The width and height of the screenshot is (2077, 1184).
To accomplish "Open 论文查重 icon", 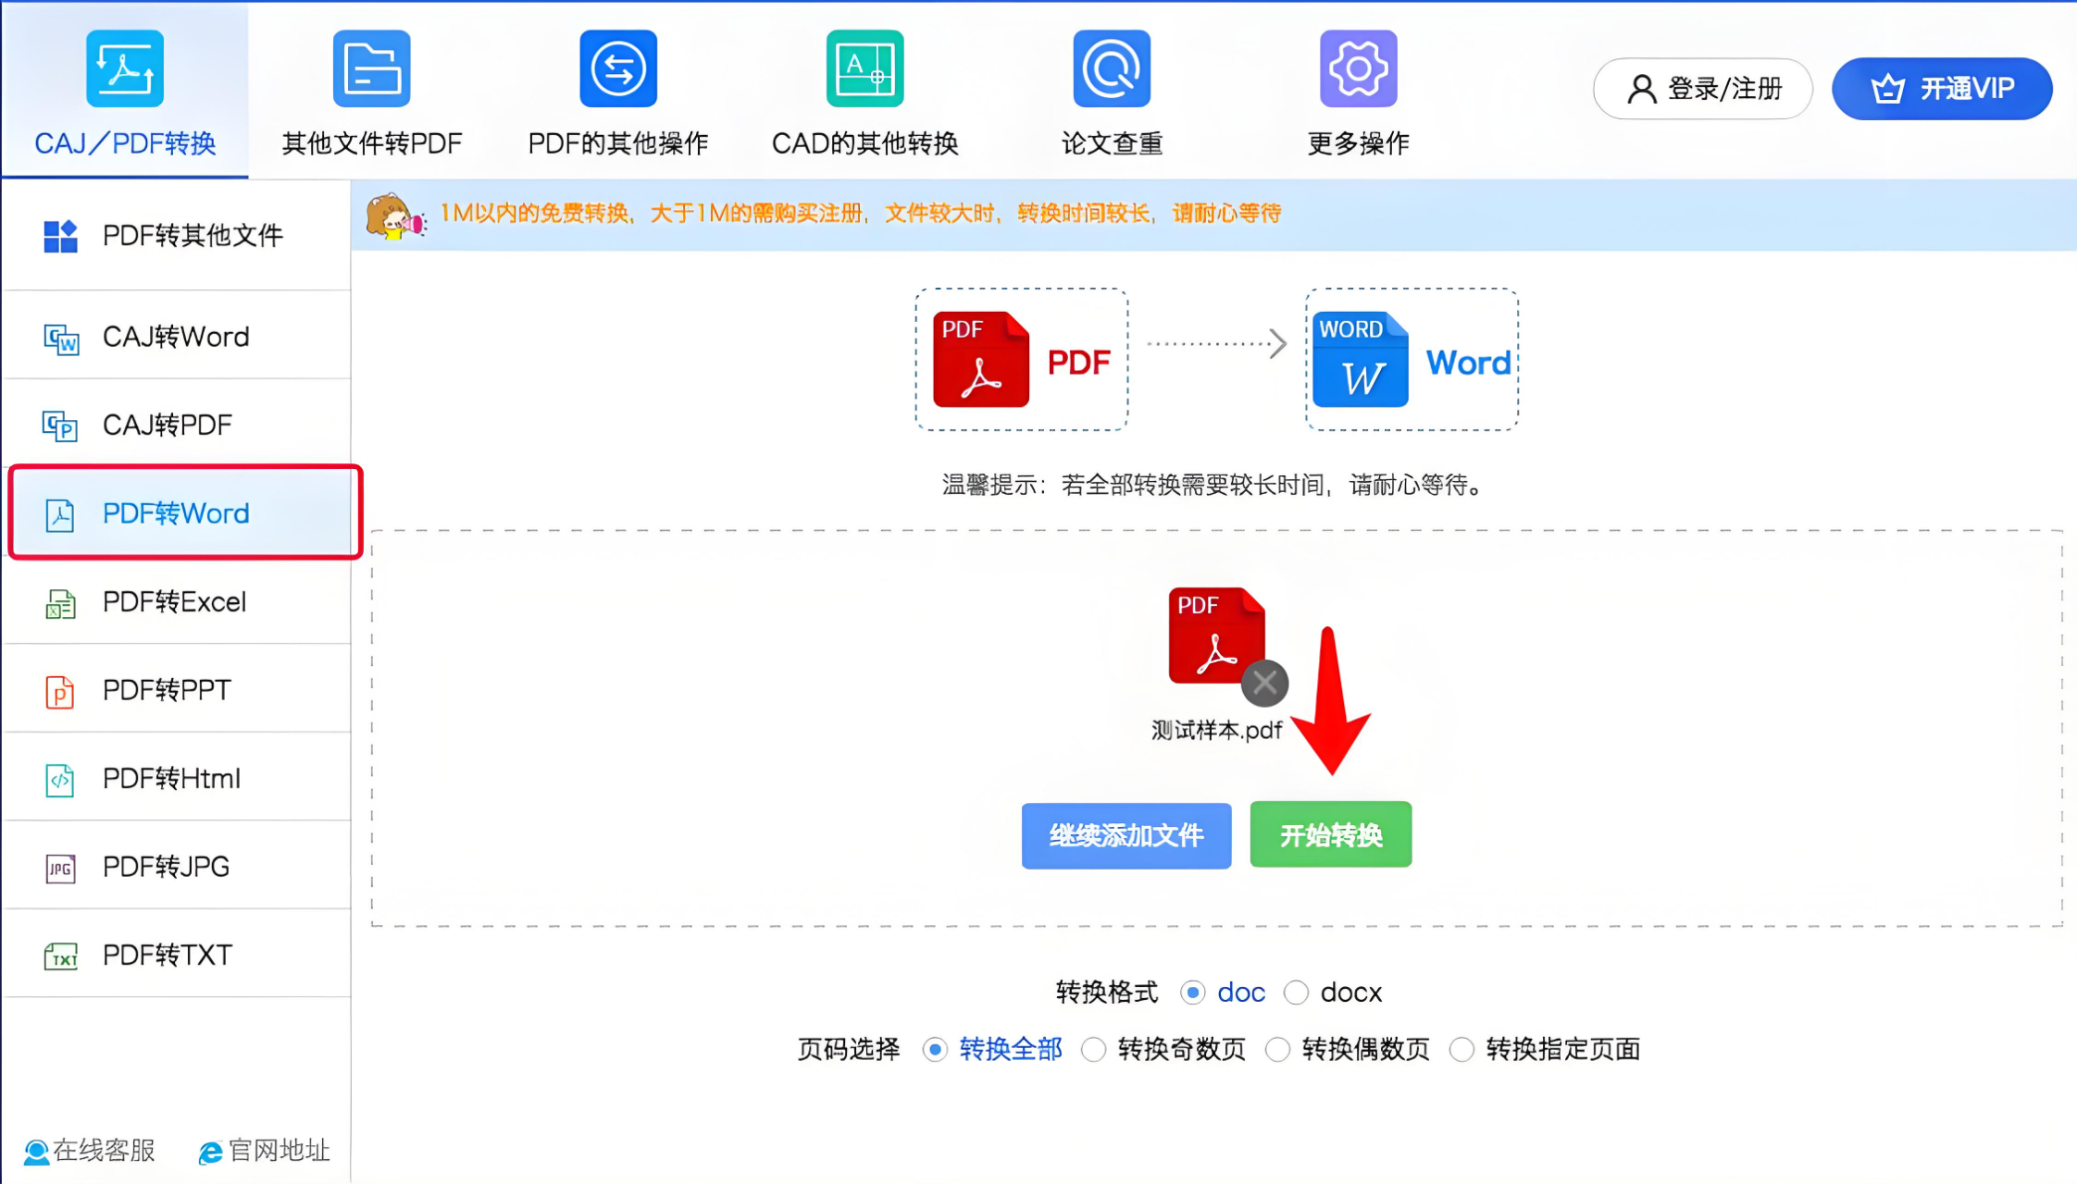I will pos(1112,68).
